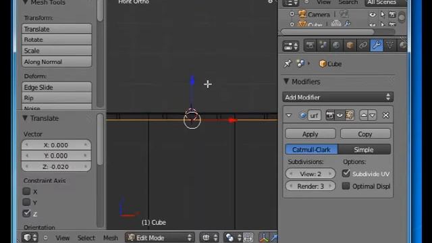Click the proportional/limit selection icon in the header
432x243 pixels.
tap(248, 238)
